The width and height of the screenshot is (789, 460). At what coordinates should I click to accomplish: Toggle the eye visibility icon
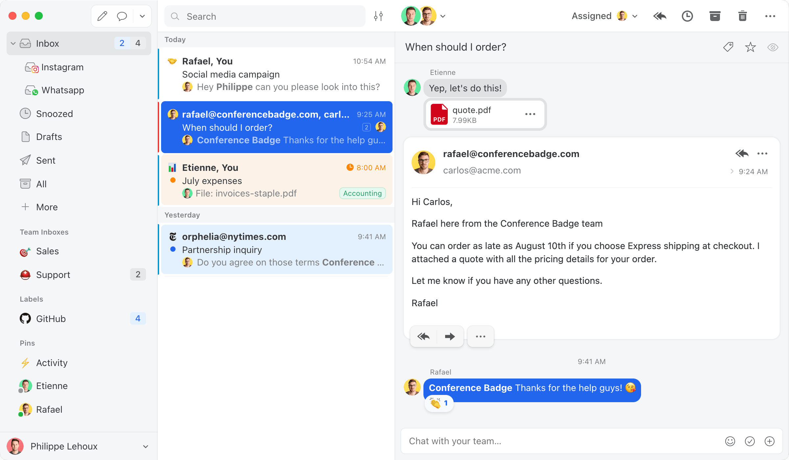[x=773, y=47]
